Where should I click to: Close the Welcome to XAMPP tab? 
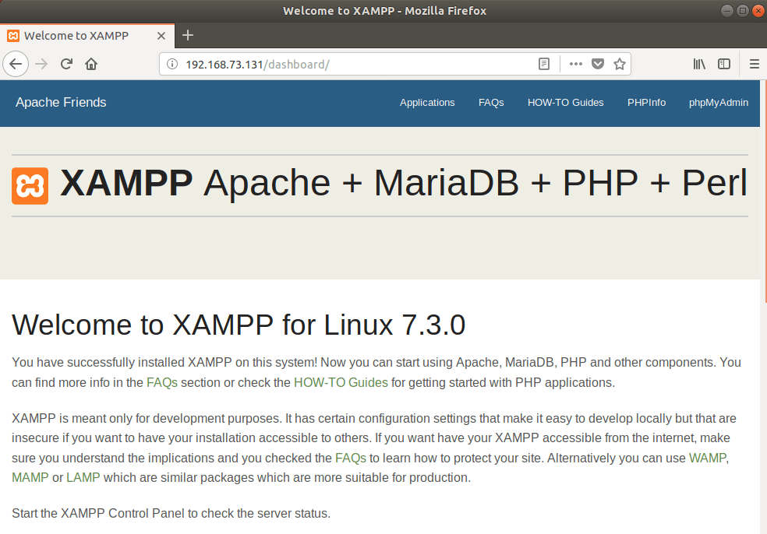pyautogui.click(x=161, y=36)
